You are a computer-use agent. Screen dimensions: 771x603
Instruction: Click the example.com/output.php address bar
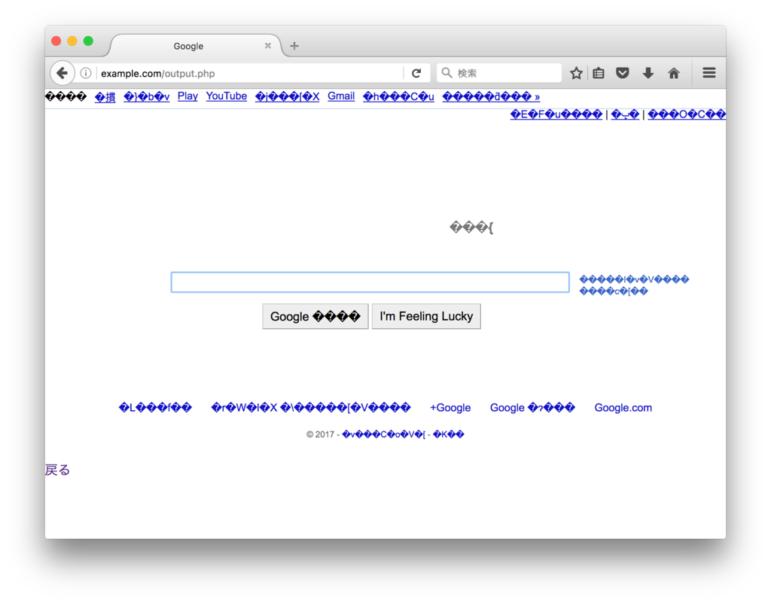point(250,73)
